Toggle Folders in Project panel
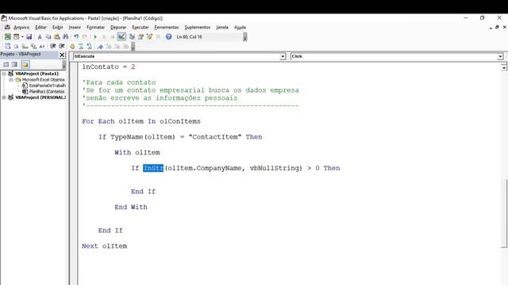This screenshot has width=508, height=285. 25,64
